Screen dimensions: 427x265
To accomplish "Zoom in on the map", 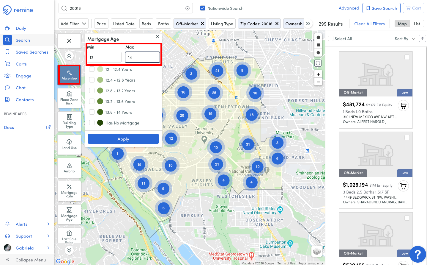I will (x=318, y=74).
